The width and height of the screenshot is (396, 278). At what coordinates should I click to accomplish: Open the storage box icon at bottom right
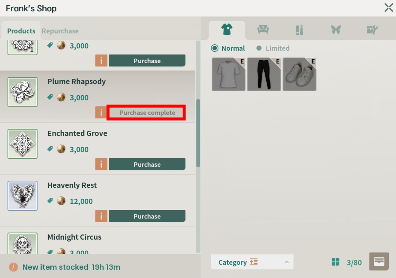tap(379, 262)
